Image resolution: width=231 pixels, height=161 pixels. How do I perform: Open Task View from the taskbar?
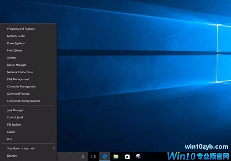[x=93, y=156]
